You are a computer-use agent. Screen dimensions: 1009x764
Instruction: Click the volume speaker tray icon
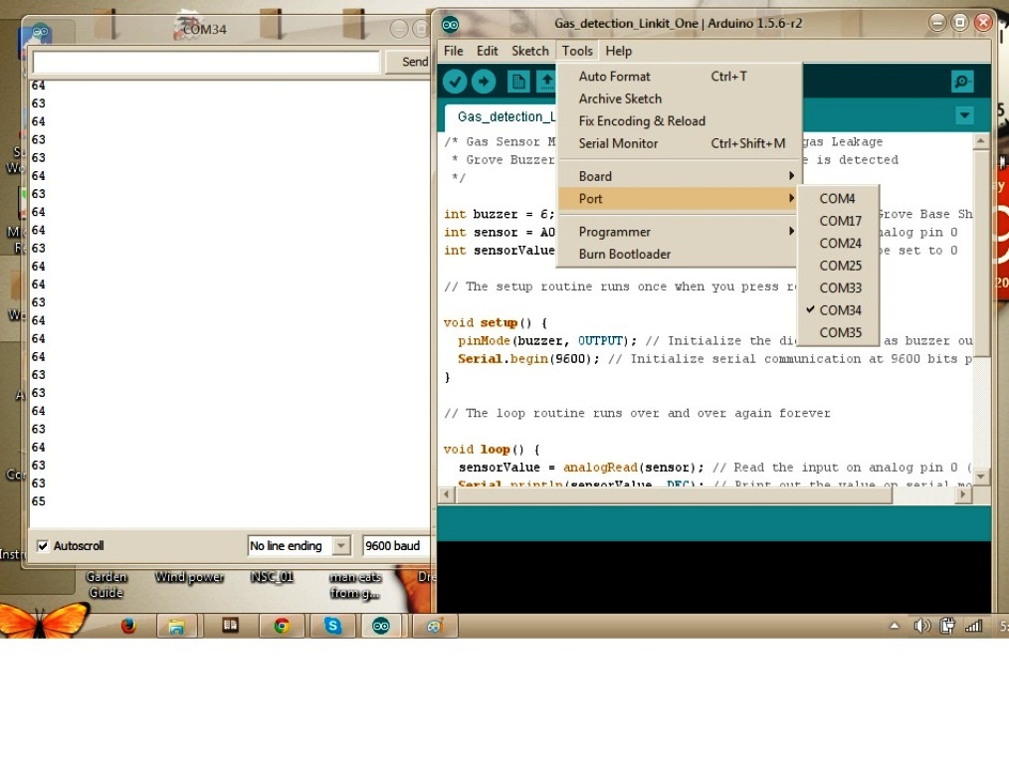[x=921, y=626]
